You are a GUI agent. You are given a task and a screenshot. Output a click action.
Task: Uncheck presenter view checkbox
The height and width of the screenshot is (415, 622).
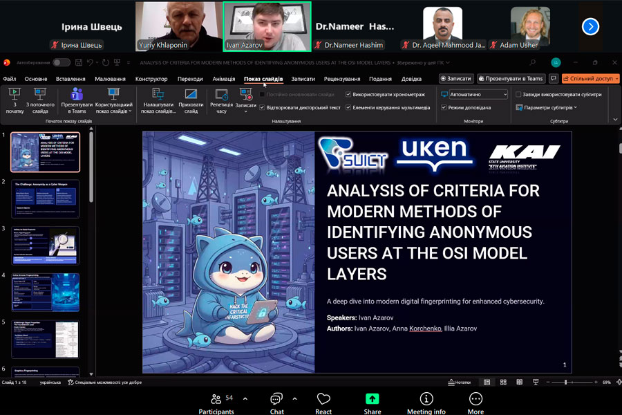coord(444,108)
